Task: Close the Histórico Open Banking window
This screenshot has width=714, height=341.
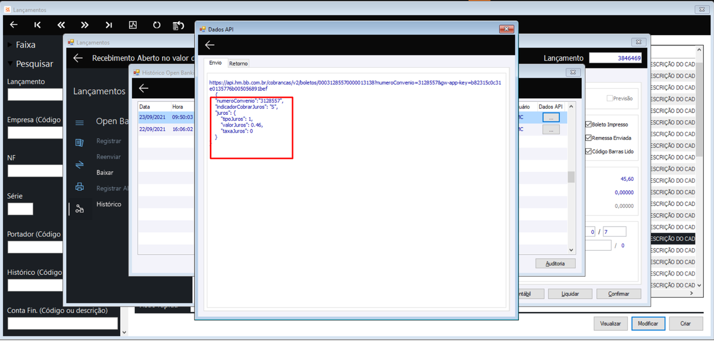Action: coord(574,72)
